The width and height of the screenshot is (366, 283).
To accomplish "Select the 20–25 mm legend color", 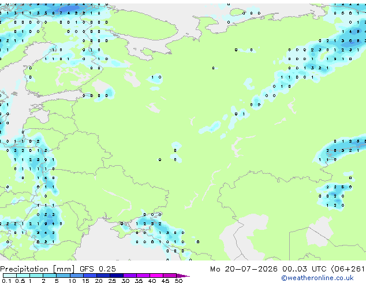I will click(103, 275).
